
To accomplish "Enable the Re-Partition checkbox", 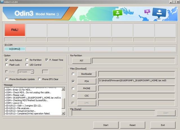I will [27, 60].
